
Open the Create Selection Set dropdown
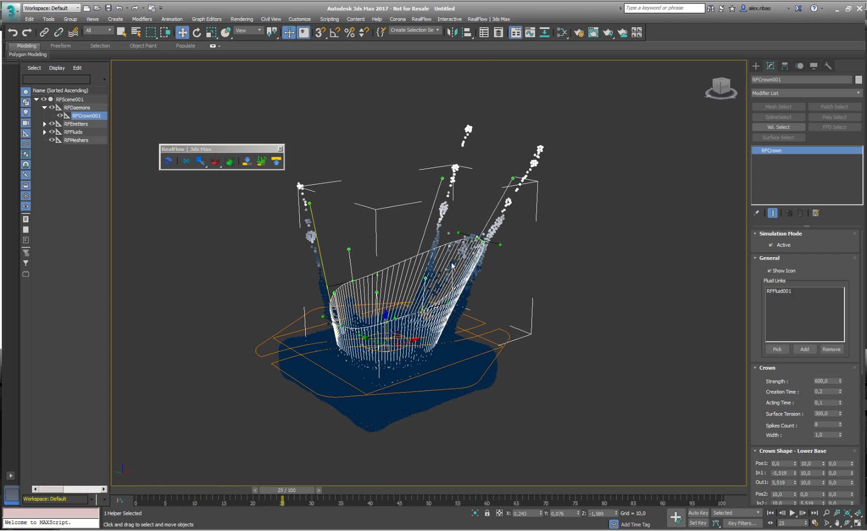click(x=415, y=30)
